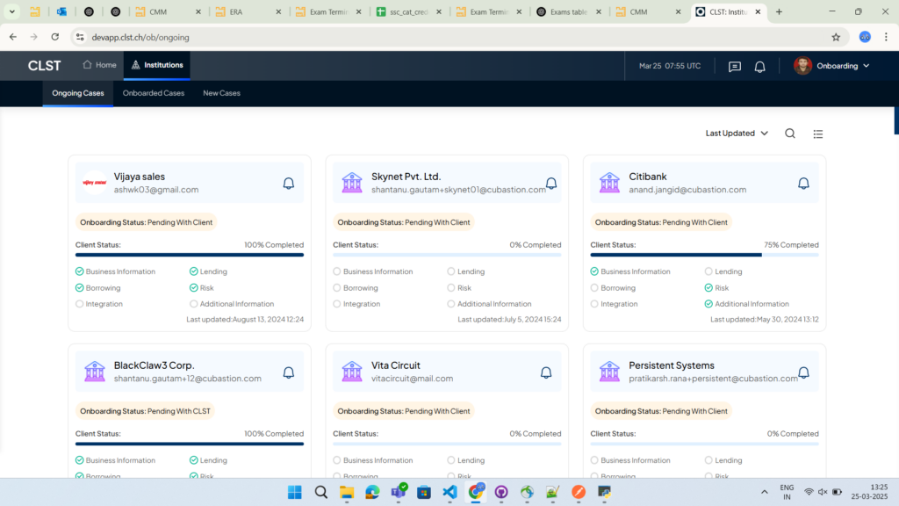Open Windows Start menu
The width and height of the screenshot is (899, 506).
coord(295,492)
